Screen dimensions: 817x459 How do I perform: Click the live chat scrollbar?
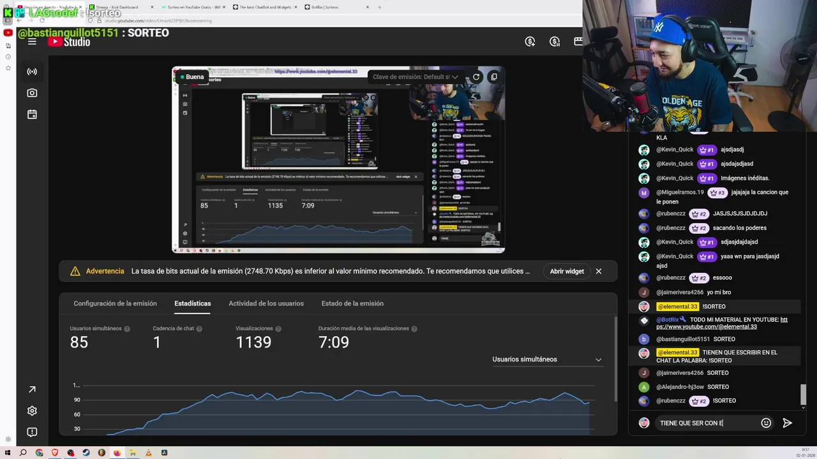pyautogui.click(x=804, y=394)
